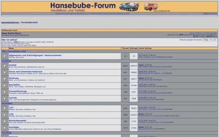The image size is (219, 137).
Task: Click the Hansebubeforum breadcrumb link
Action: point(10,22)
